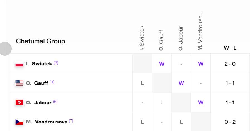Viewport: 250px width, 131px height.
Task: Click Vondrousova's 0 - 2 record
Action: 230,122
